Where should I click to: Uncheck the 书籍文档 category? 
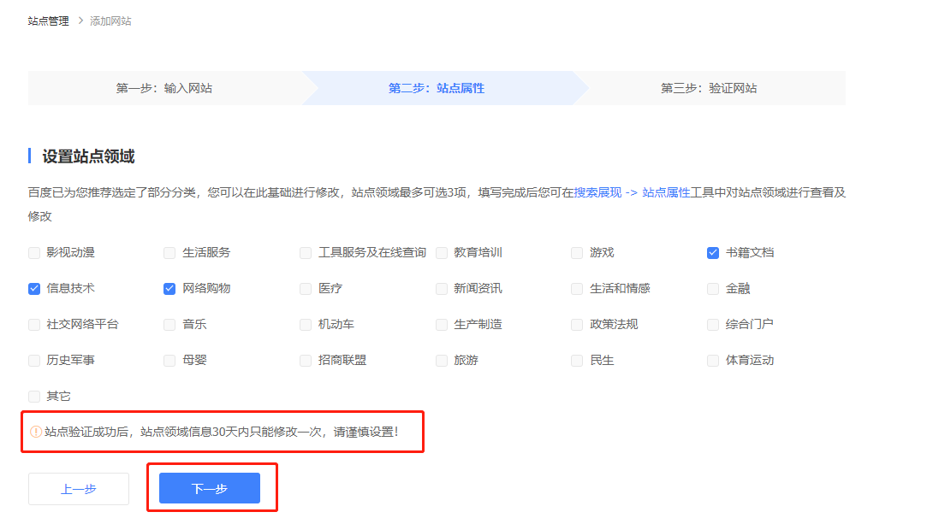(713, 252)
